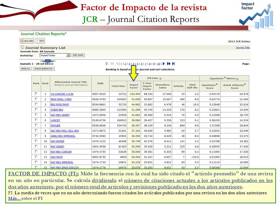Click the Eigenfactor Score column header
Image resolution: width=280 pixels, height=210 pixels.
(x=210, y=86)
